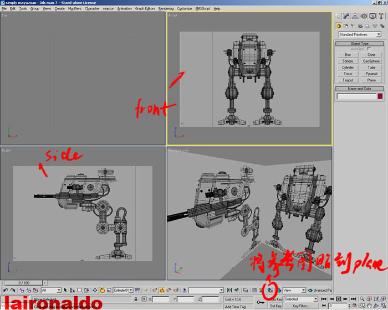Select the Cameras category icon
Viewport: 388px width, 310px height.
pyautogui.click(x=361, y=25)
